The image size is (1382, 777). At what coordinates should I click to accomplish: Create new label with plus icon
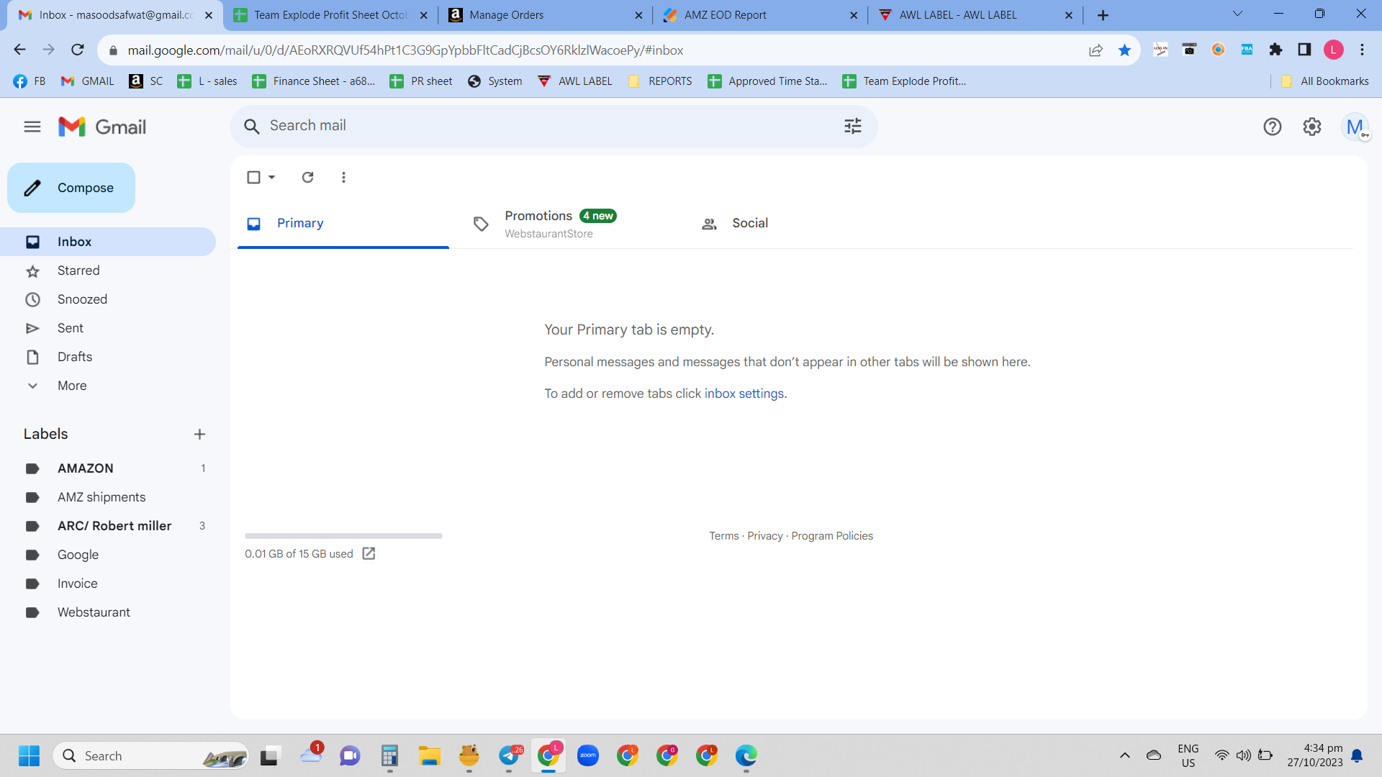coord(199,434)
